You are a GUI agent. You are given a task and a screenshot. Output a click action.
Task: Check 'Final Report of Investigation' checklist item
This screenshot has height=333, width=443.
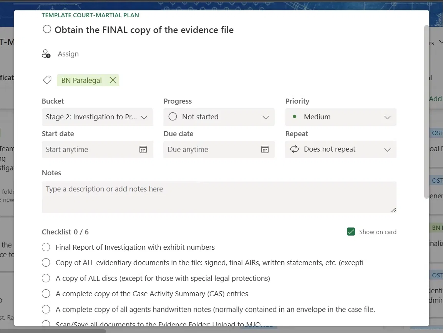point(46,247)
